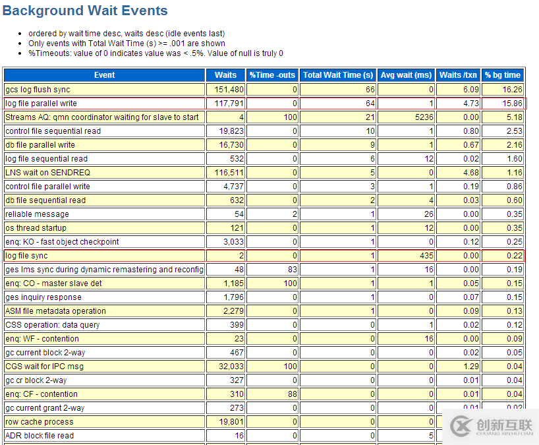Click the % bg time column header
Screen dimensions: 539x445
click(x=503, y=75)
